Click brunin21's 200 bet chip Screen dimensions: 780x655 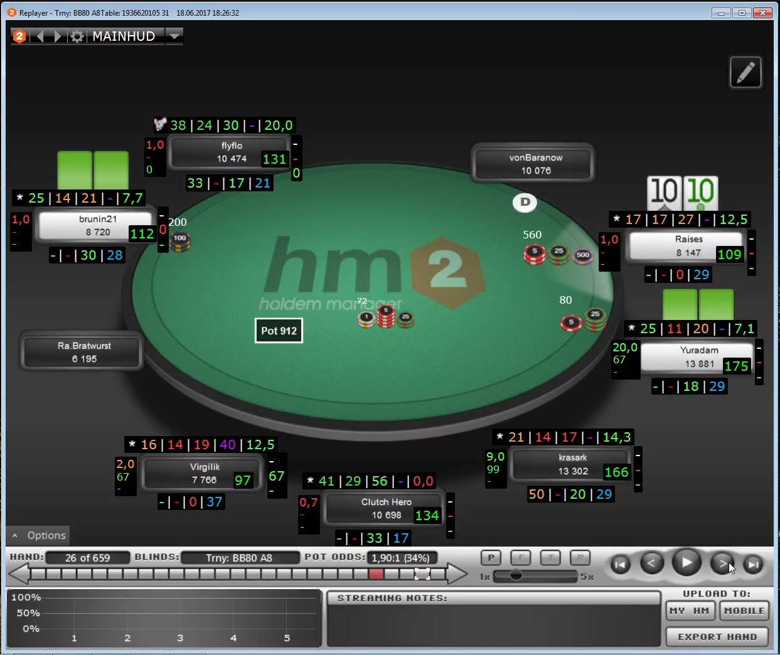pyautogui.click(x=179, y=242)
